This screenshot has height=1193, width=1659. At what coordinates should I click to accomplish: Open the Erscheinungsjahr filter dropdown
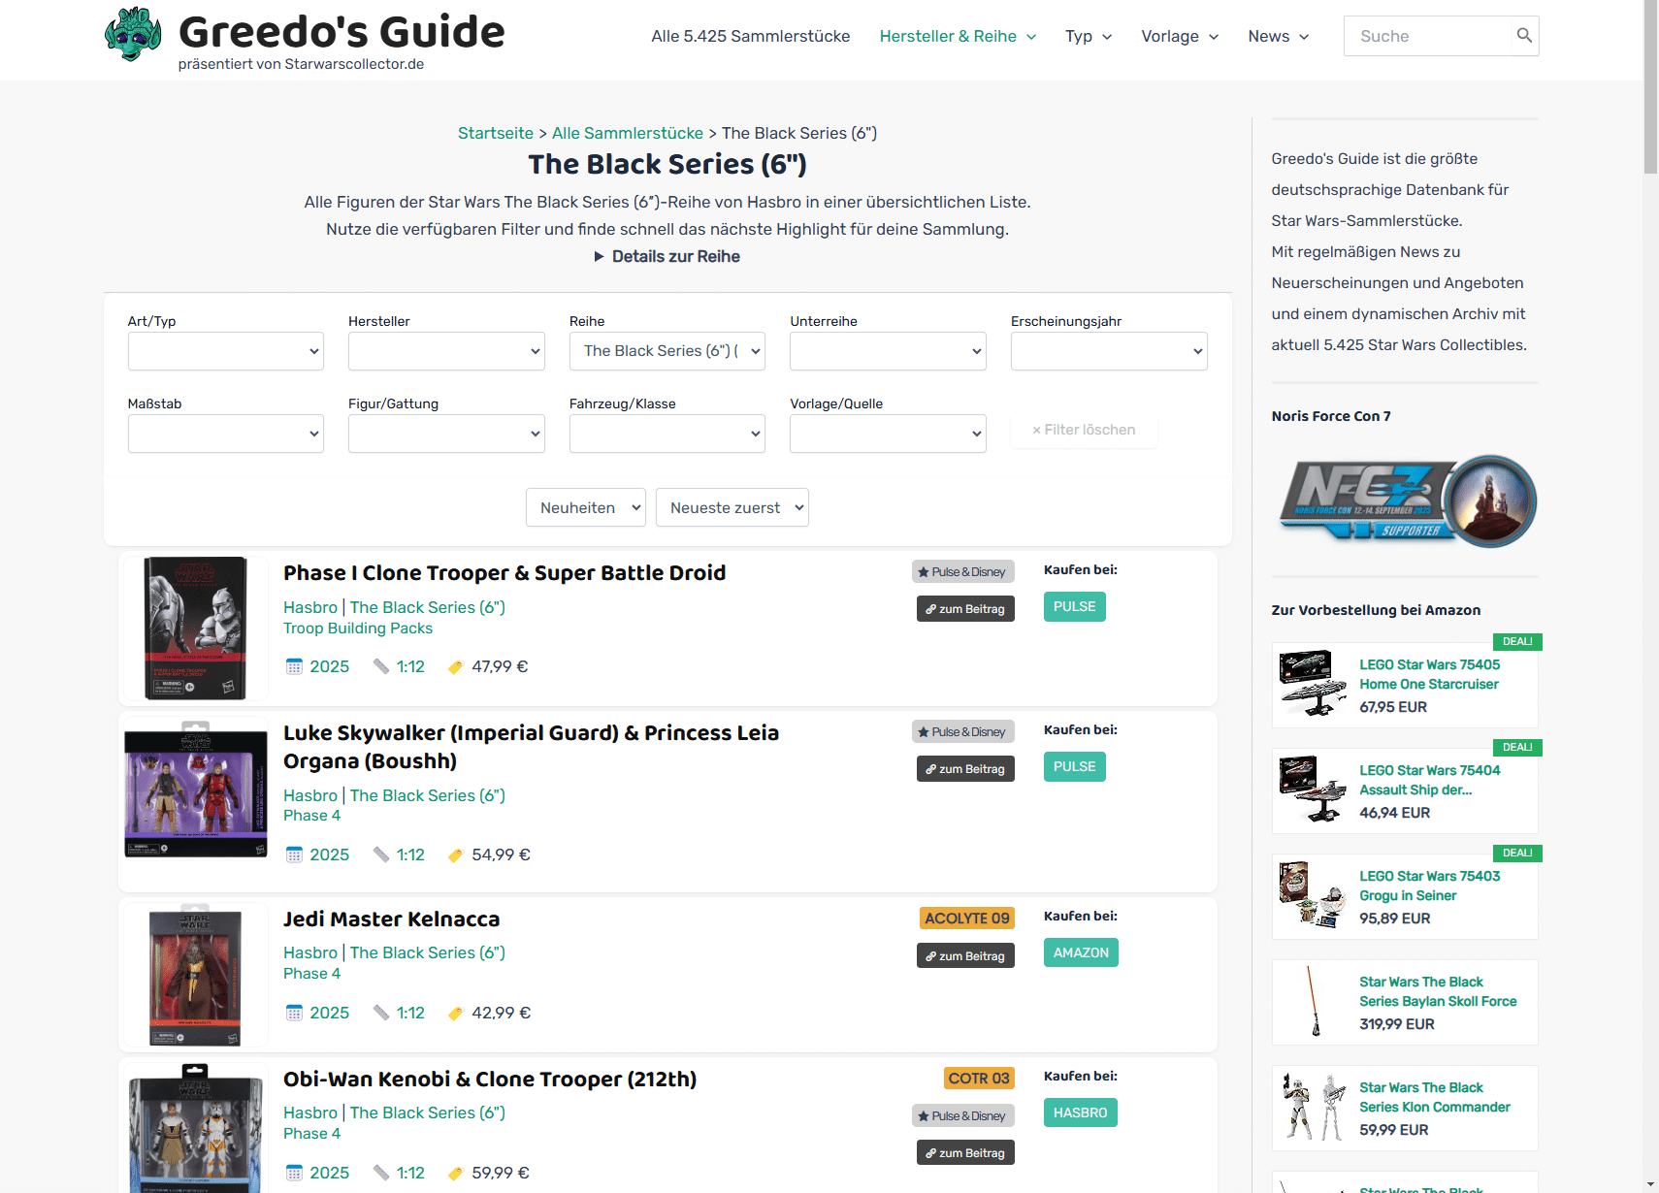pyautogui.click(x=1108, y=351)
